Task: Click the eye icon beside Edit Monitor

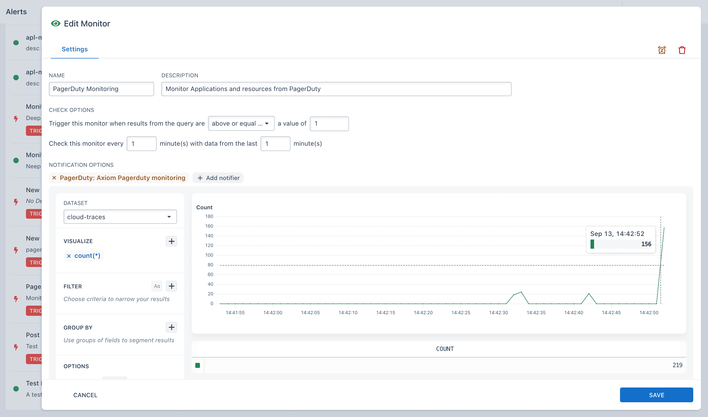Action: pyautogui.click(x=55, y=23)
